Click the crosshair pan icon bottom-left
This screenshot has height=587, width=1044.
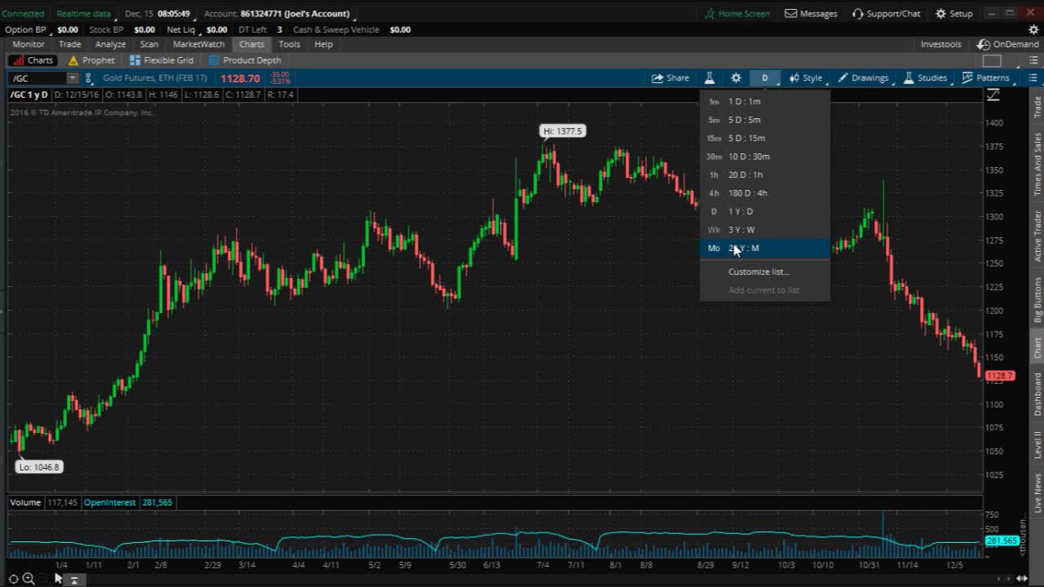point(13,579)
